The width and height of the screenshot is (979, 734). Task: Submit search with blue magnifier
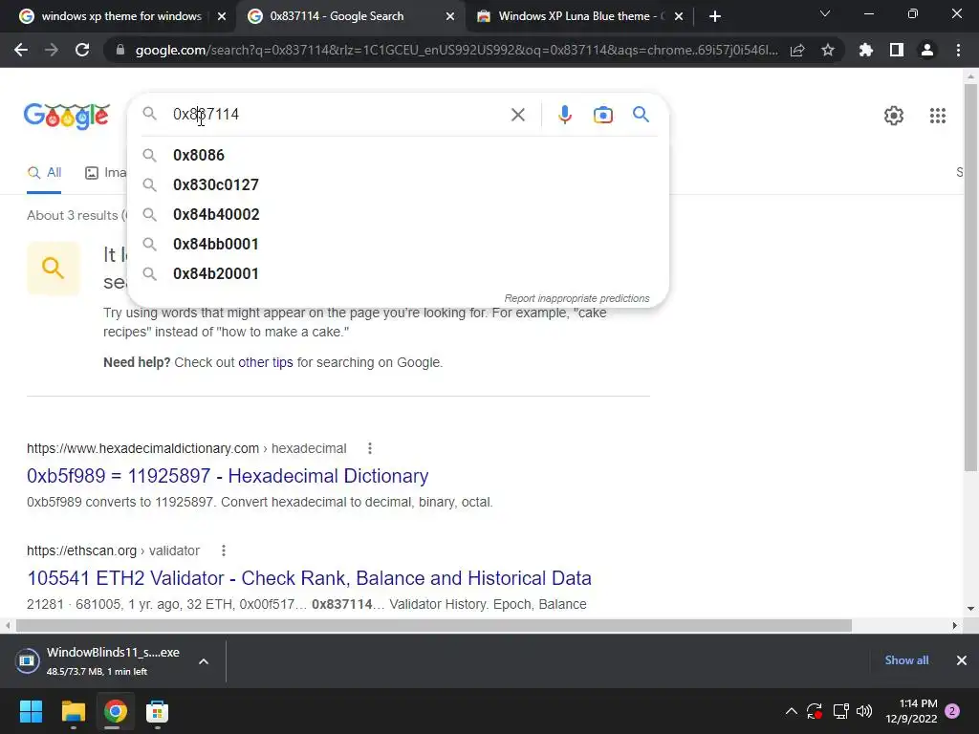(x=641, y=115)
